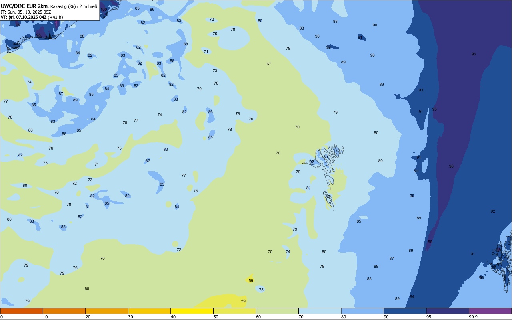Click the '99.9' legend tick label
This screenshot has height=320, width=512.
[473, 317]
